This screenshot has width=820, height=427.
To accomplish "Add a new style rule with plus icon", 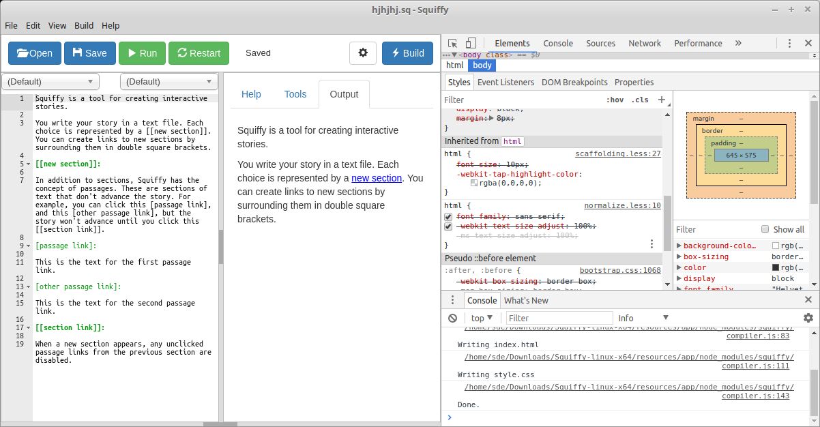I will [x=661, y=100].
